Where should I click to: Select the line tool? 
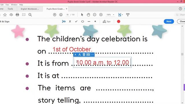[89, 22]
